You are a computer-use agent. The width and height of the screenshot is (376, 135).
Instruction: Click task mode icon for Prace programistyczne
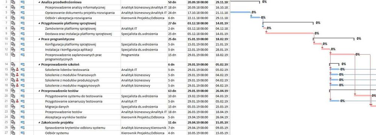[x=23, y=39]
